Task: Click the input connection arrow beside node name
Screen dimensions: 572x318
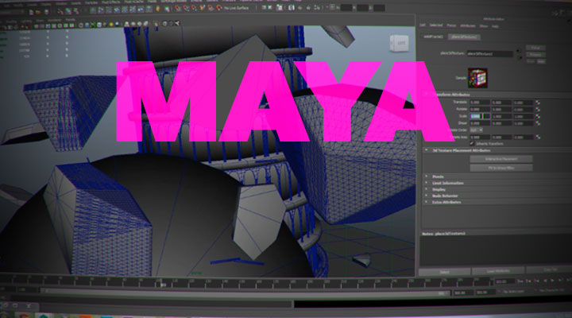Action: coord(518,52)
